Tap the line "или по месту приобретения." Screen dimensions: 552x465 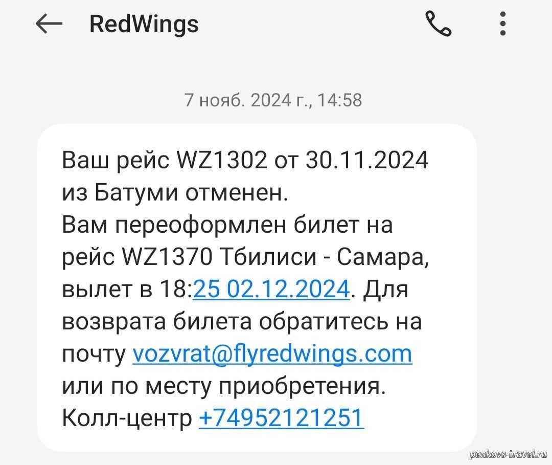(x=224, y=386)
